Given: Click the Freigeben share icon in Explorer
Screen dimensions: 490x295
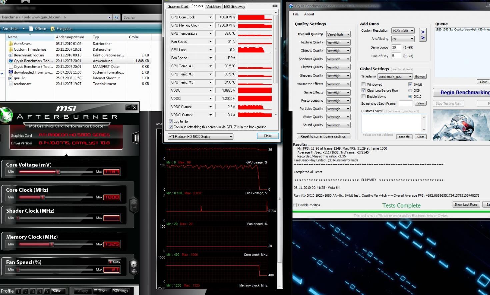Looking at the screenshot, I should click(53, 29).
